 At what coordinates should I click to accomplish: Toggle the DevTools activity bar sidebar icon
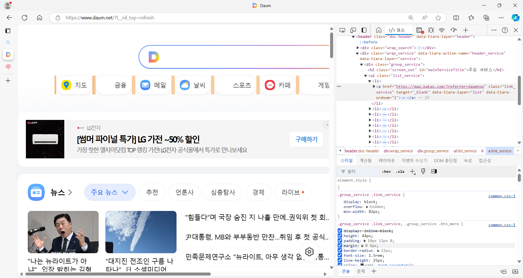click(x=364, y=30)
